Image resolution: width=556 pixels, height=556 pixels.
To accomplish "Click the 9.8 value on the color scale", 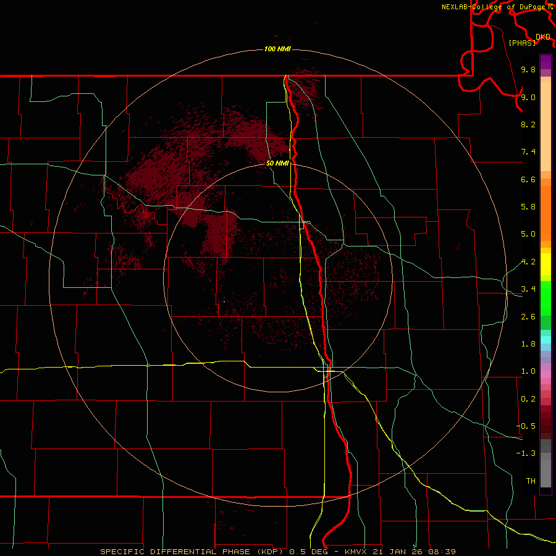I will 528,69.
